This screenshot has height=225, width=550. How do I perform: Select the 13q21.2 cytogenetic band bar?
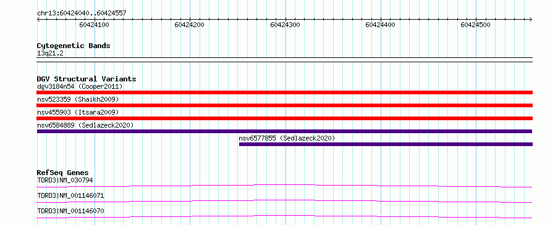click(284, 60)
